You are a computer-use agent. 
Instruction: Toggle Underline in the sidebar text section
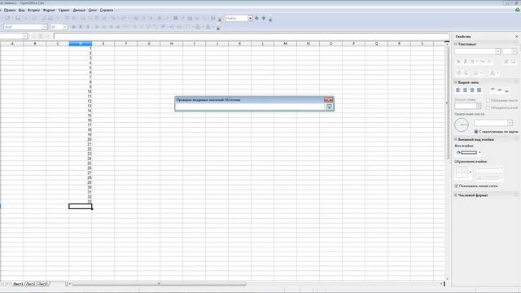(x=472, y=62)
